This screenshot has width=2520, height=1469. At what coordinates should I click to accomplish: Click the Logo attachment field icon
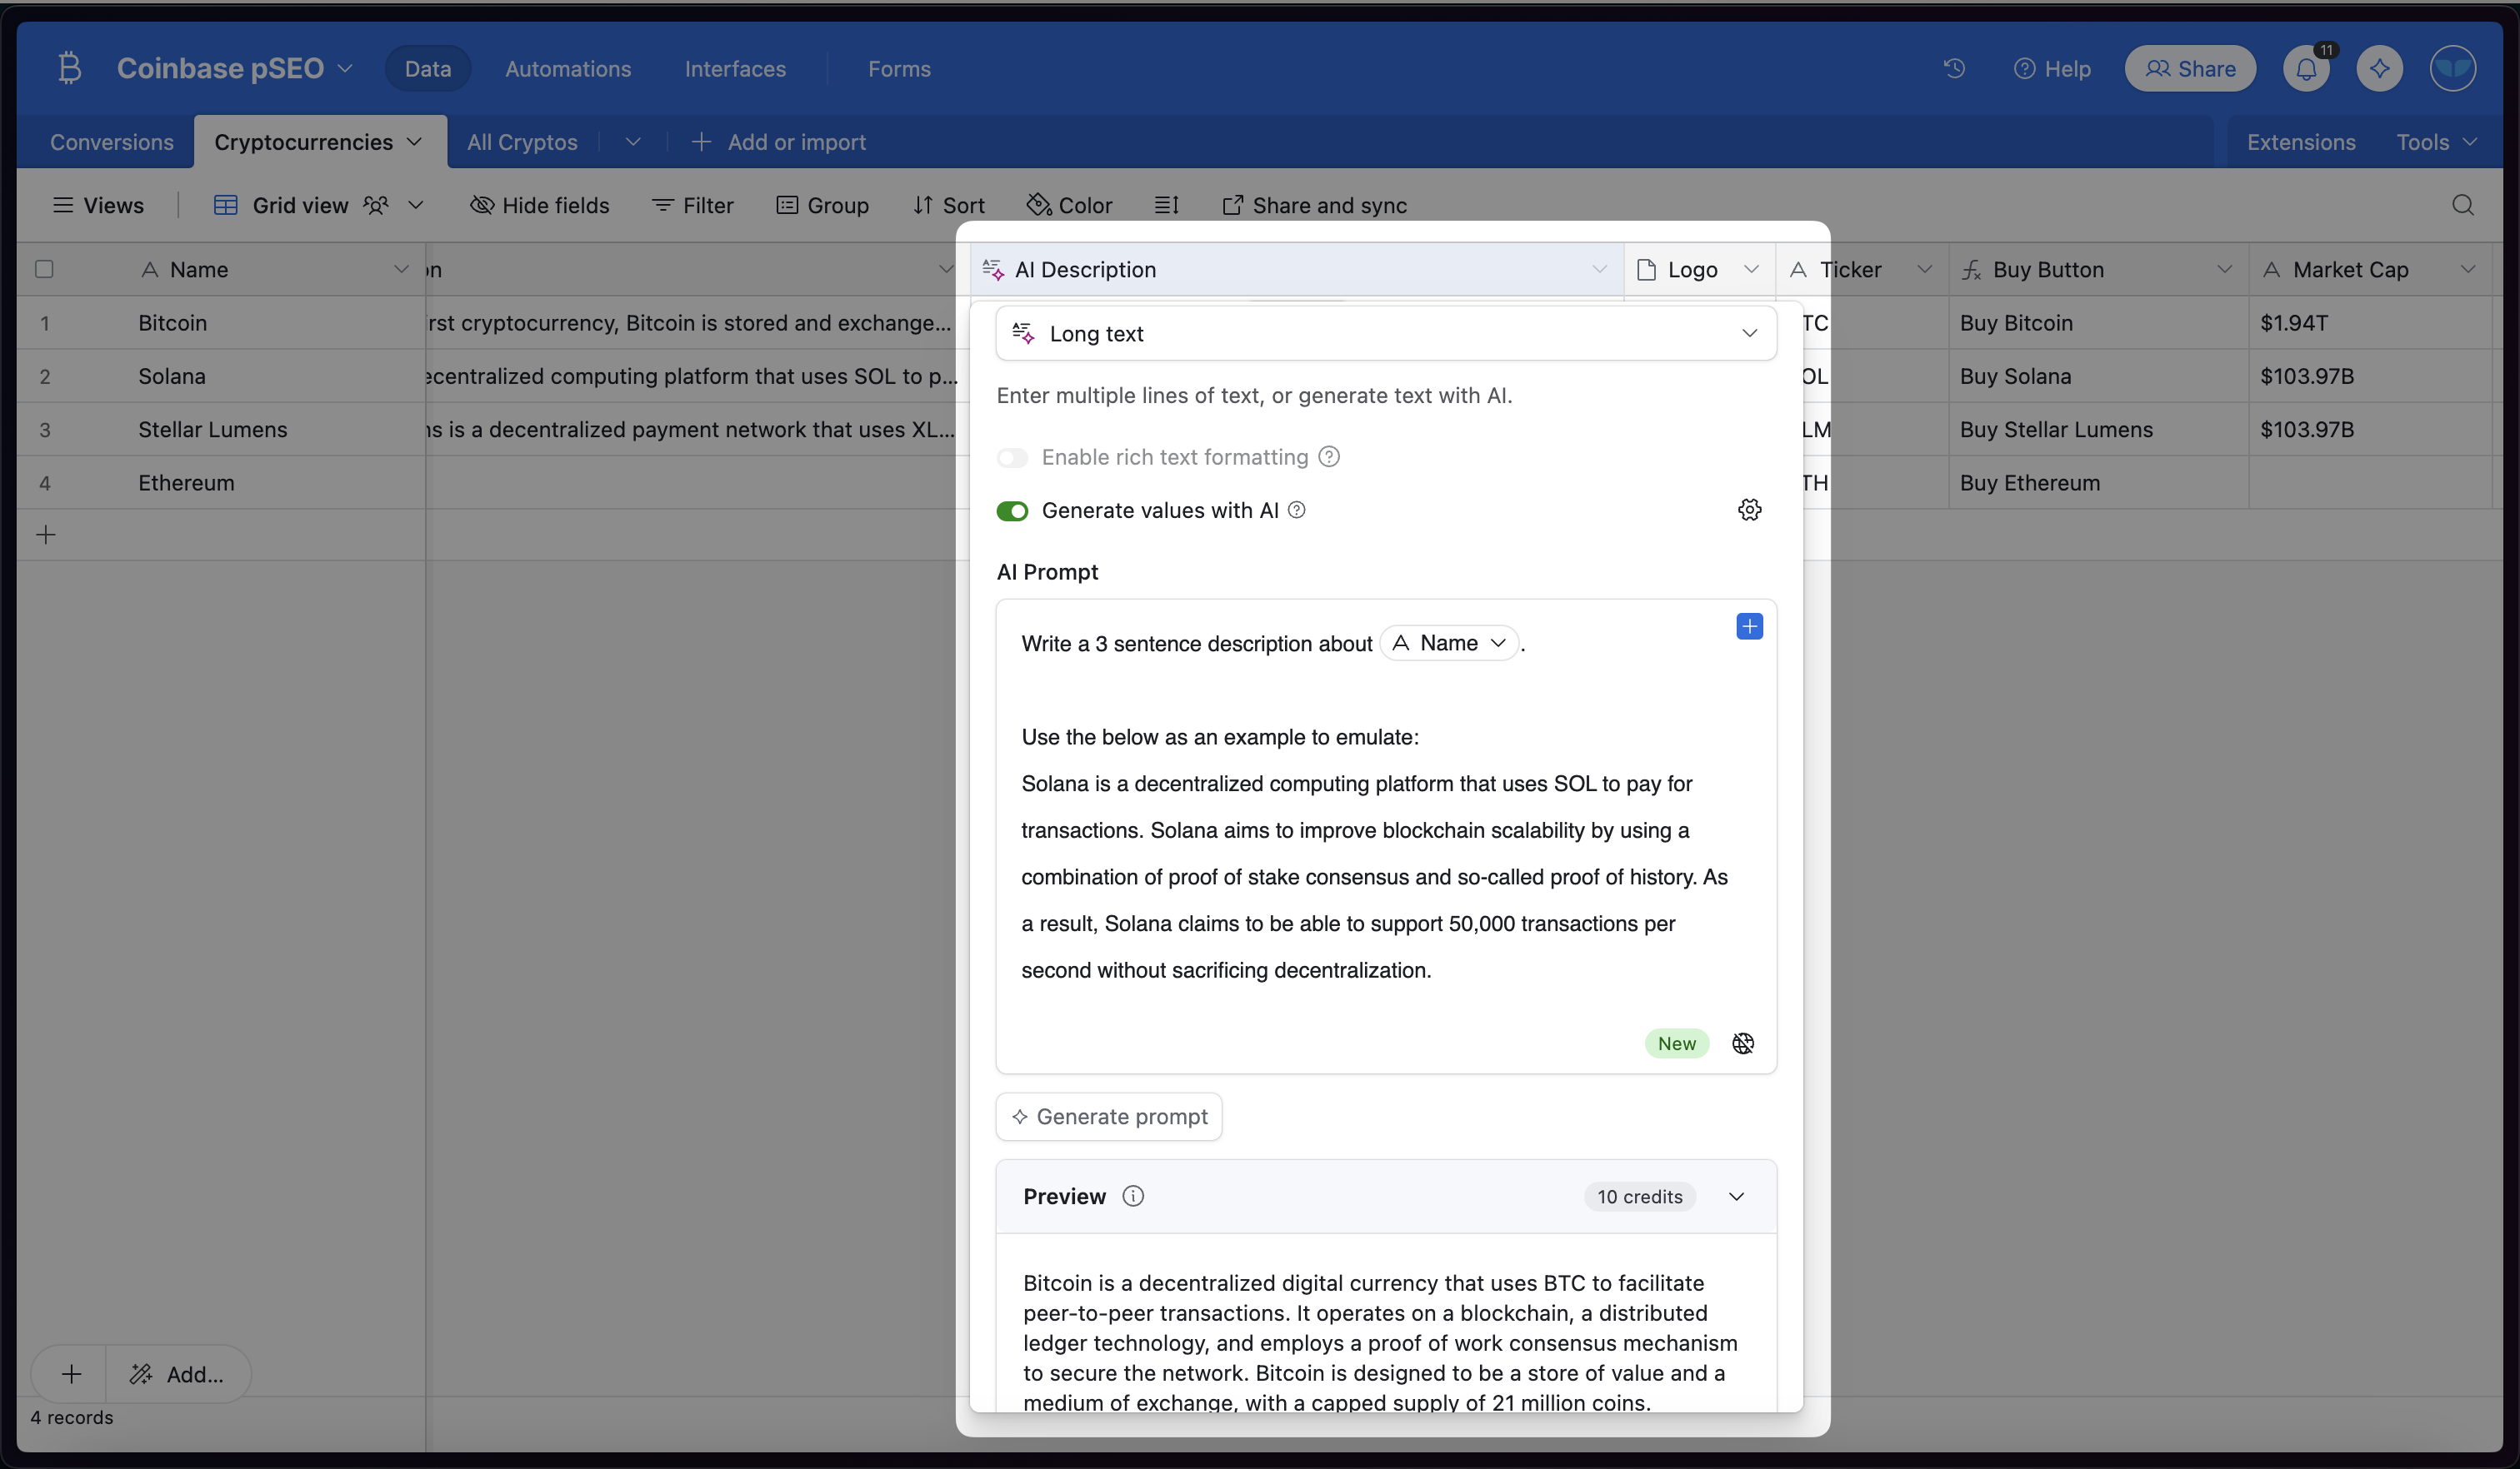[x=1646, y=270]
